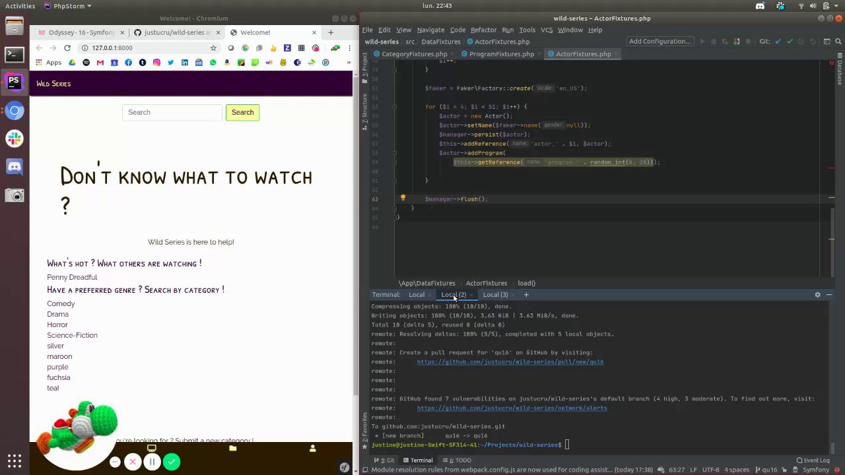
Task: Open the Penny Dreadful link
Action: (72, 277)
